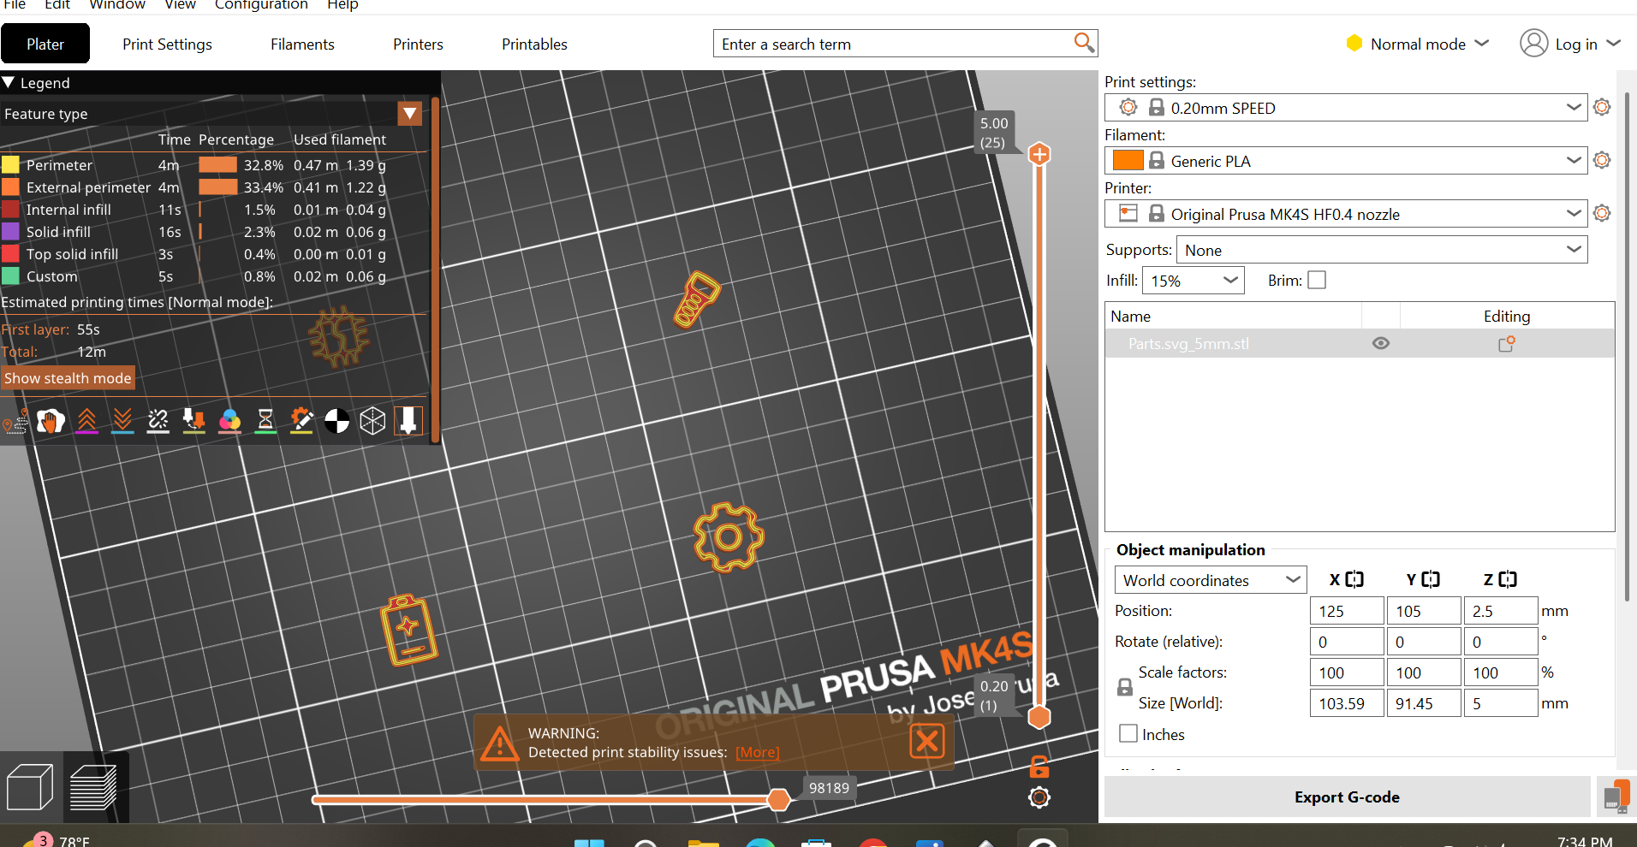Open vertical slider cog settings
This screenshot has width=1637, height=847.
[x=1039, y=797]
